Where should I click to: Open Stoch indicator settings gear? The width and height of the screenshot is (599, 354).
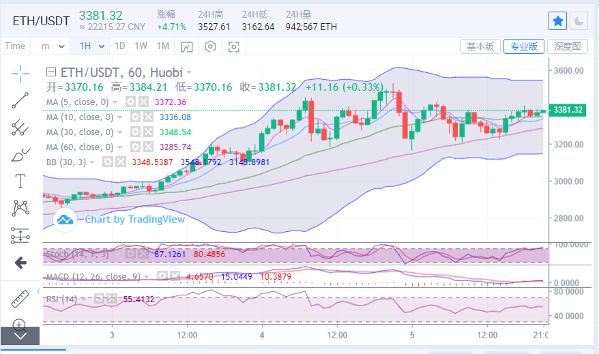tap(131, 254)
